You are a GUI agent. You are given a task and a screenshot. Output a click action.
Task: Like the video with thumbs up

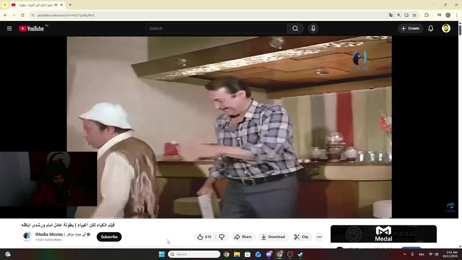tap(204, 237)
